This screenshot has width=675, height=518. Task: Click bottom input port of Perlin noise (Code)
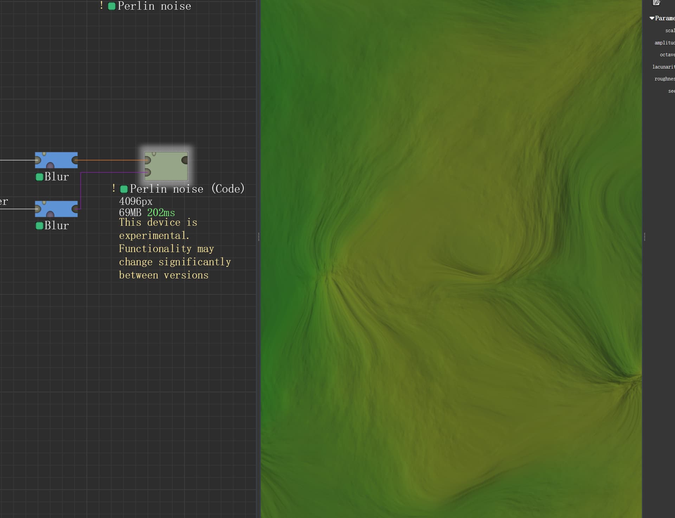148,173
